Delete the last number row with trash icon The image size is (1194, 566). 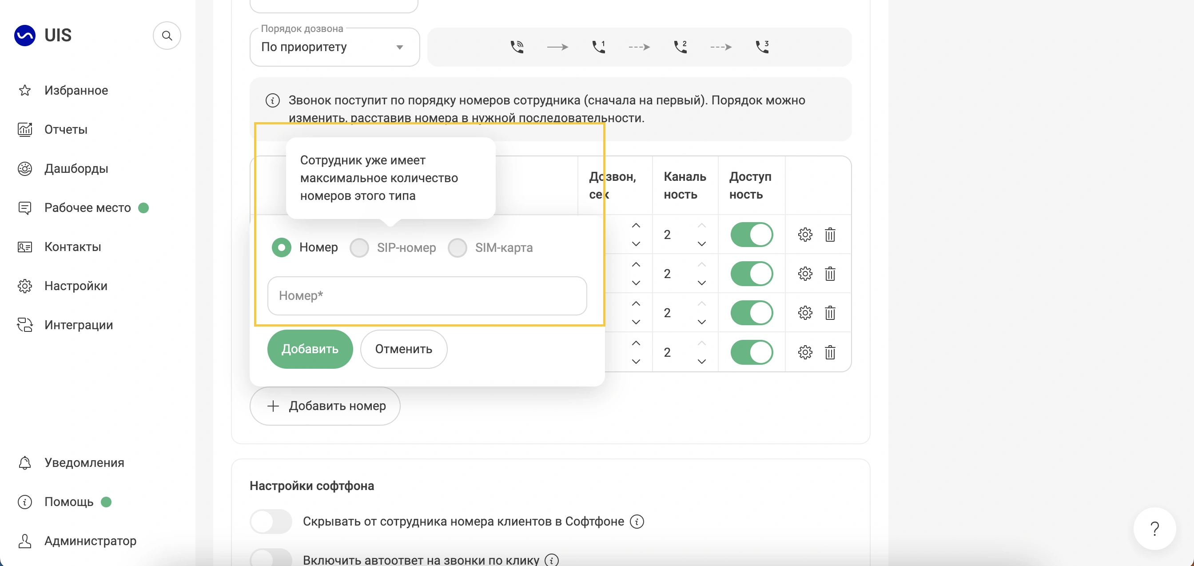point(830,353)
